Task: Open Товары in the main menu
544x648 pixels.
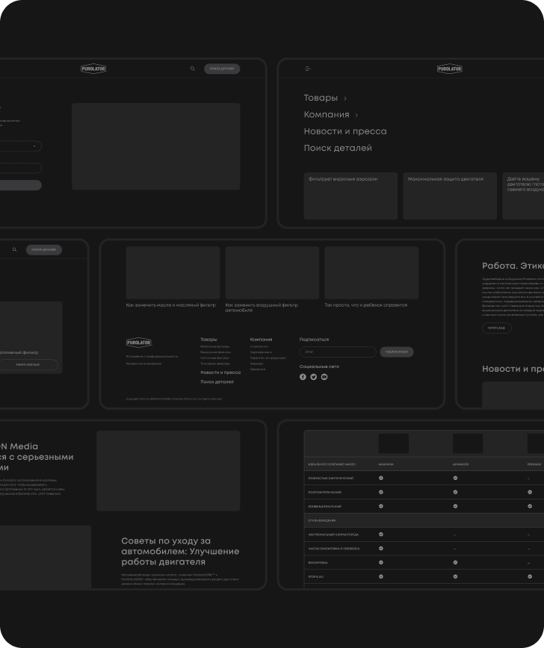Action: point(321,98)
